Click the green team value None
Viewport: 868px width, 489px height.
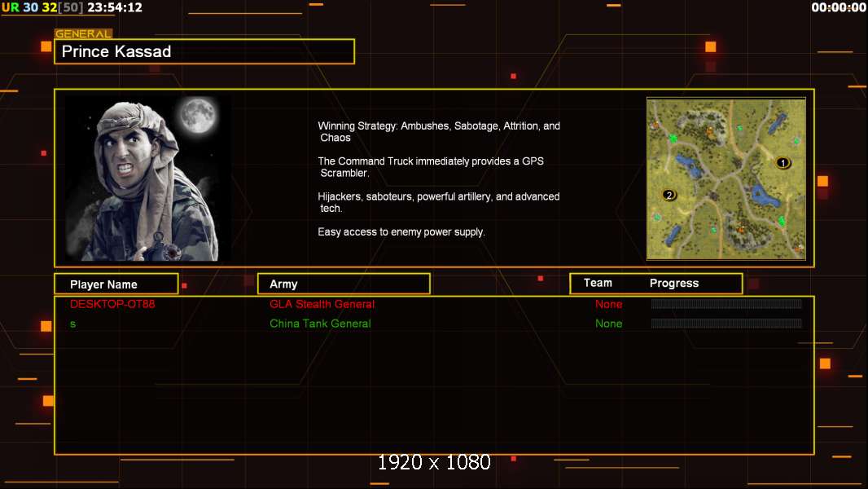(608, 324)
